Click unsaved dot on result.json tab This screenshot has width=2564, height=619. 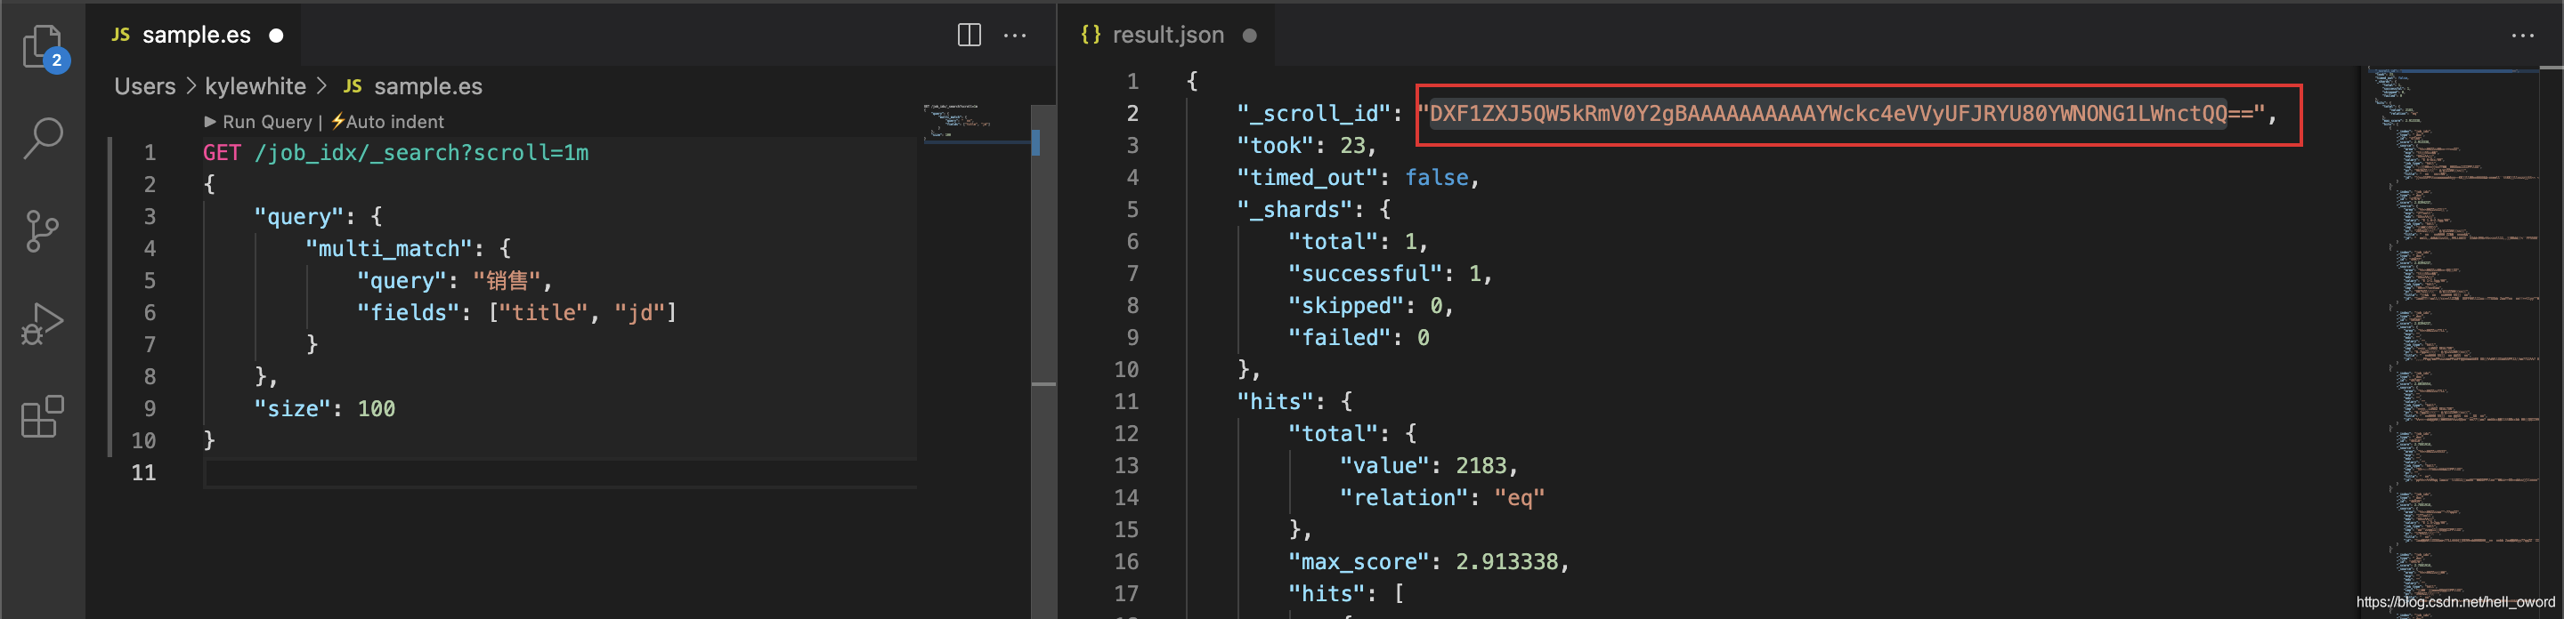(x=1249, y=36)
